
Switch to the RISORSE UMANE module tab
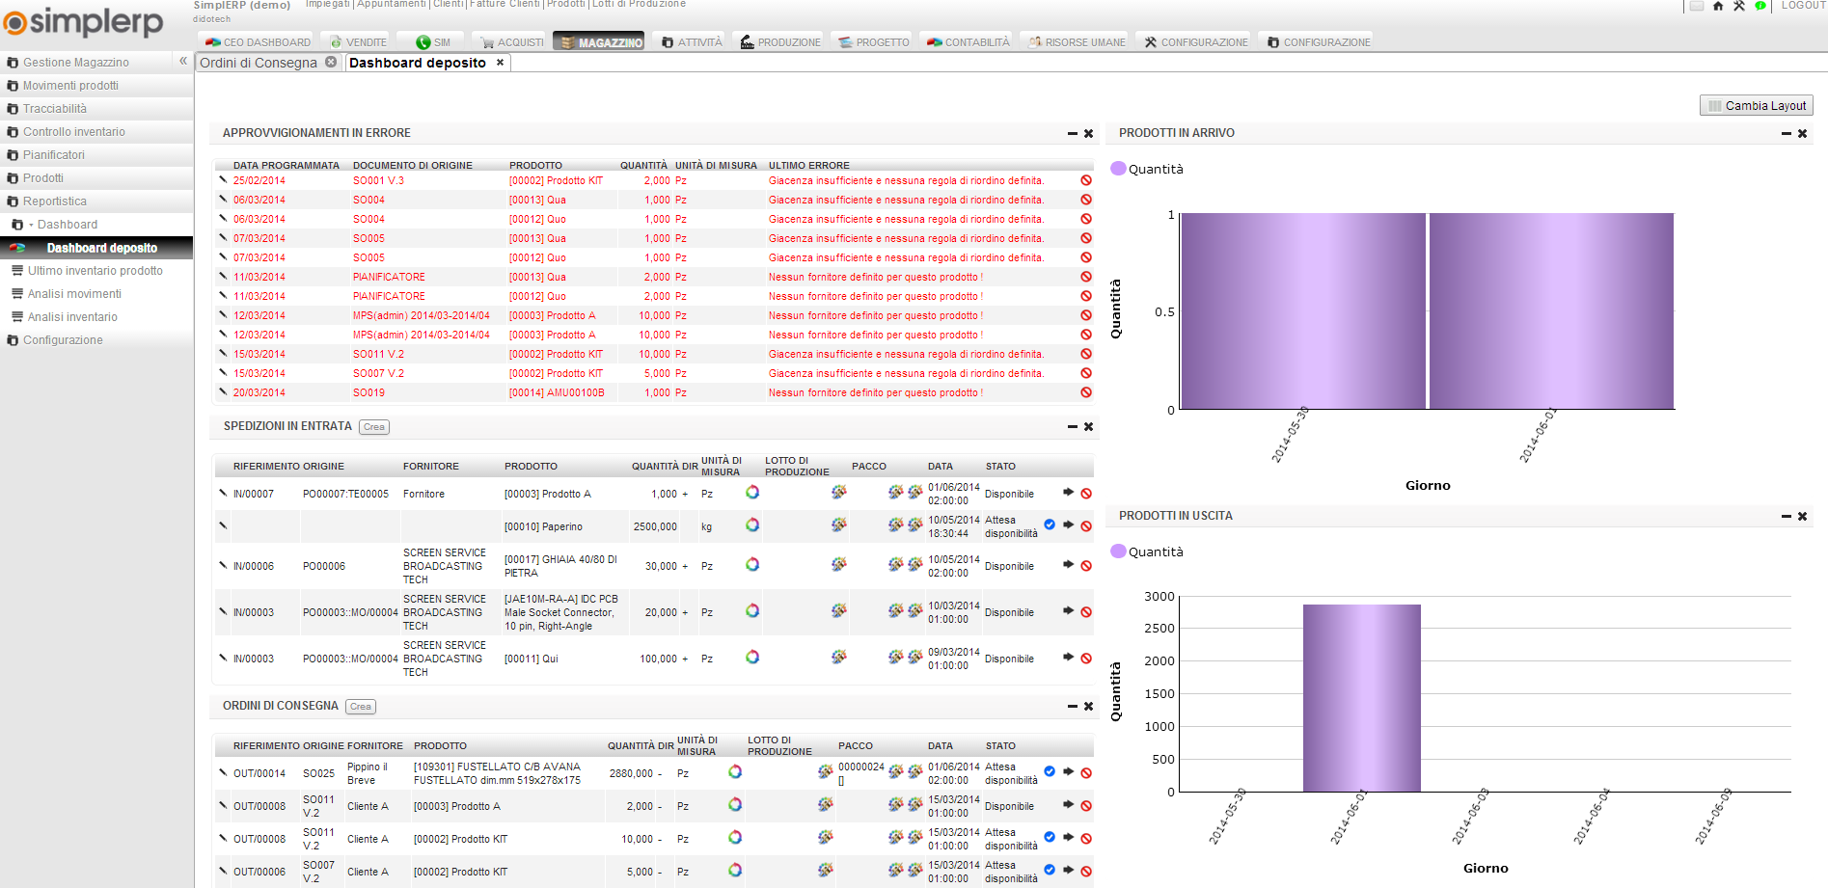(x=1077, y=41)
